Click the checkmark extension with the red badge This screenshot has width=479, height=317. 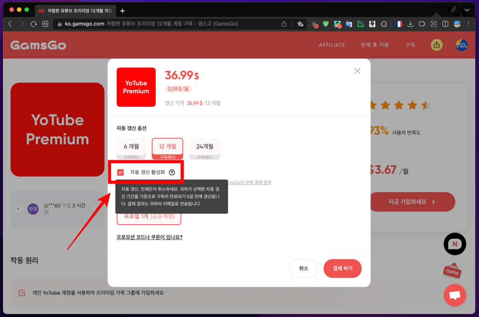pos(314,24)
